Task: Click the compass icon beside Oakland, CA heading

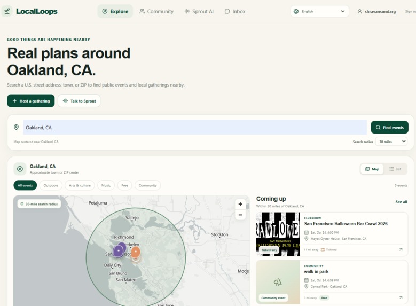Action: [x=20, y=169]
